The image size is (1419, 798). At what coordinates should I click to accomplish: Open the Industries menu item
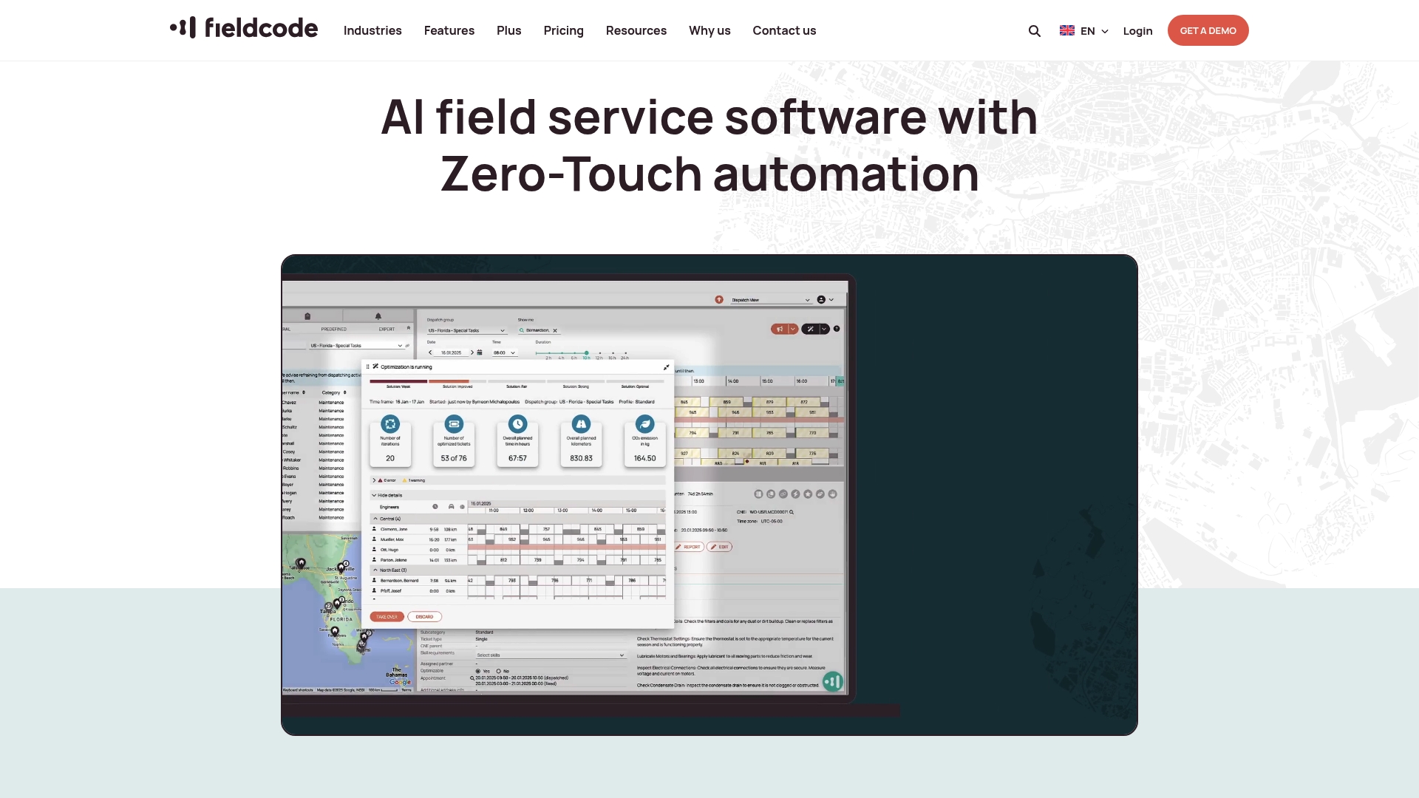tap(372, 31)
